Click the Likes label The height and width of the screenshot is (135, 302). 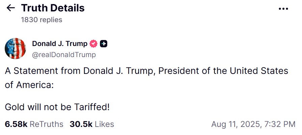[x=104, y=124]
